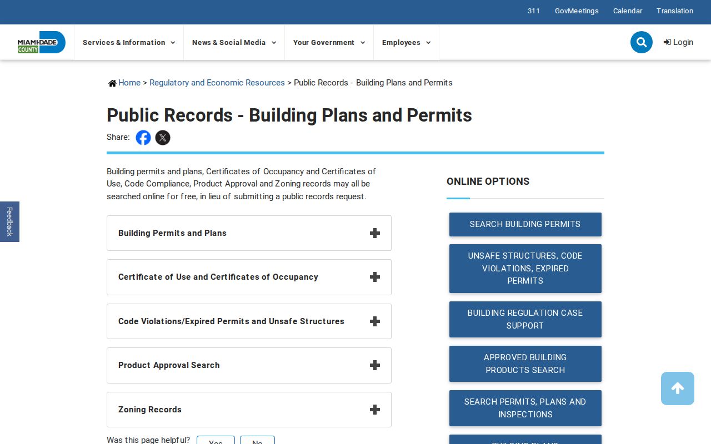
Task: Open Services & Information dropdown menu
Action: [129, 42]
